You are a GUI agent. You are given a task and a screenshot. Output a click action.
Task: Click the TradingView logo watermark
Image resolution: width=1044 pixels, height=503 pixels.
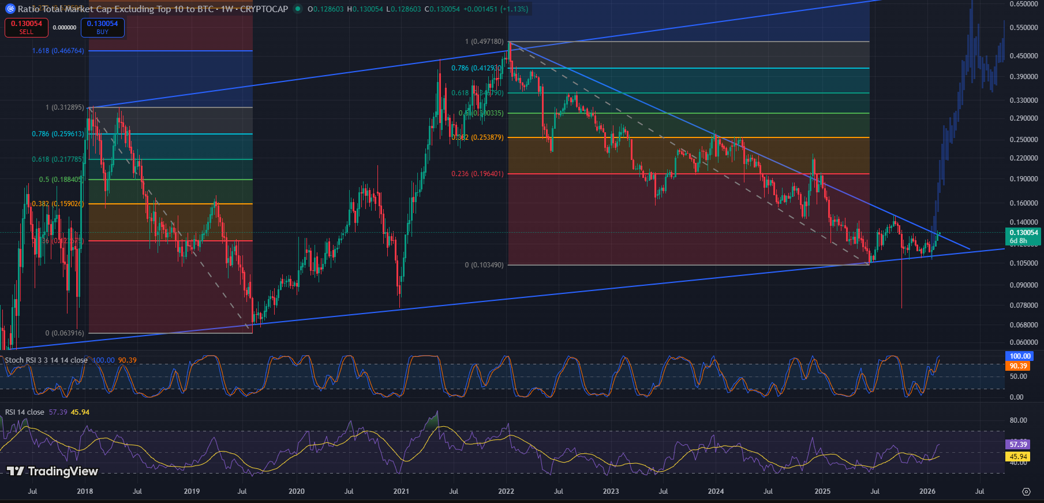pos(53,471)
